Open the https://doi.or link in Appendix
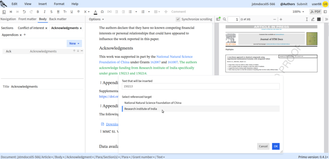This screenshot has width=329, height=159. coord(109,97)
